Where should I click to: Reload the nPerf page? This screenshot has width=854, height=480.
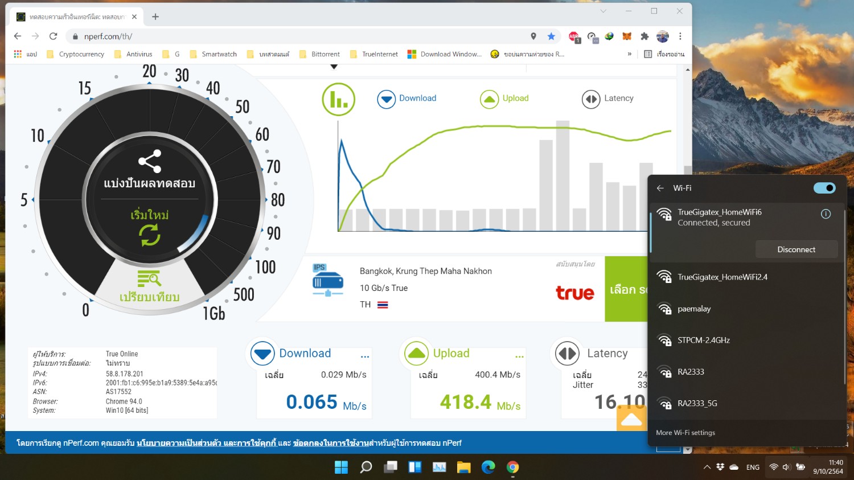click(54, 36)
